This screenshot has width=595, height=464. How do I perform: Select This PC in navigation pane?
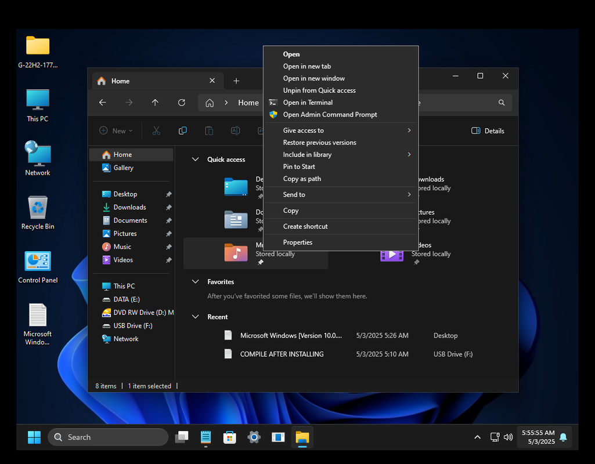pyautogui.click(x=131, y=286)
